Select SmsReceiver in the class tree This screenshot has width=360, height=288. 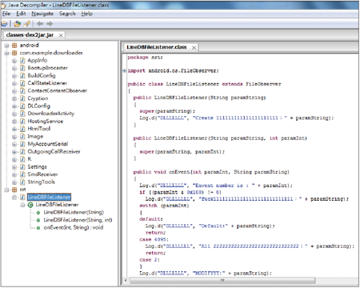pyautogui.click(x=42, y=174)
